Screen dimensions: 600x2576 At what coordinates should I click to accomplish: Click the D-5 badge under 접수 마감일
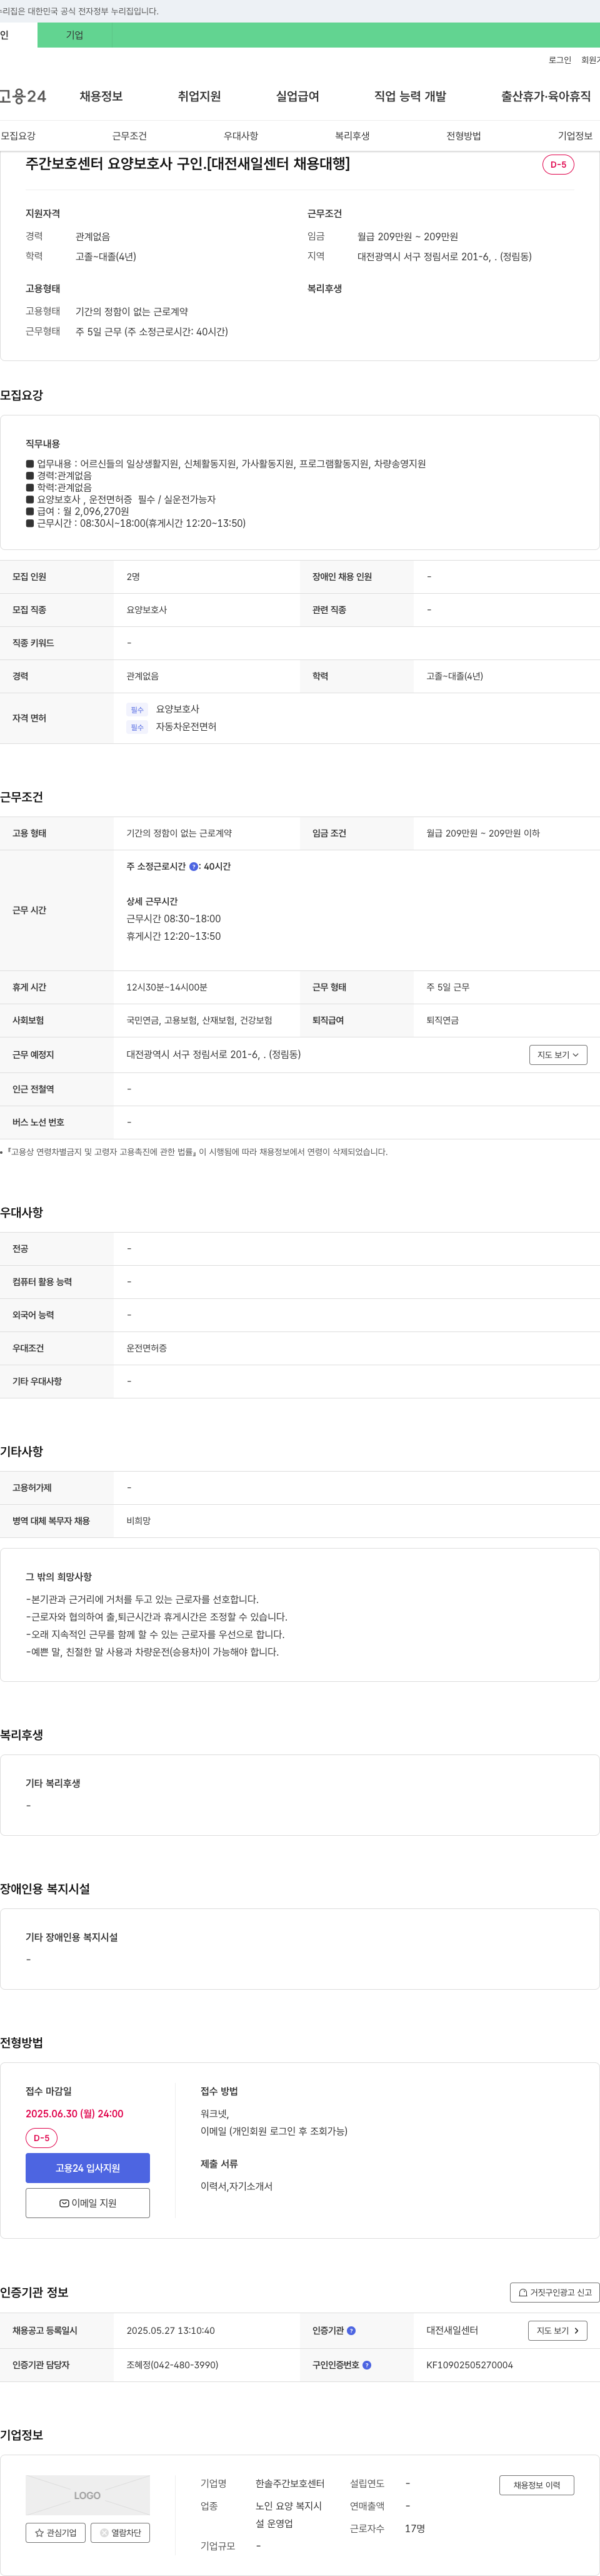(41, 2138)
